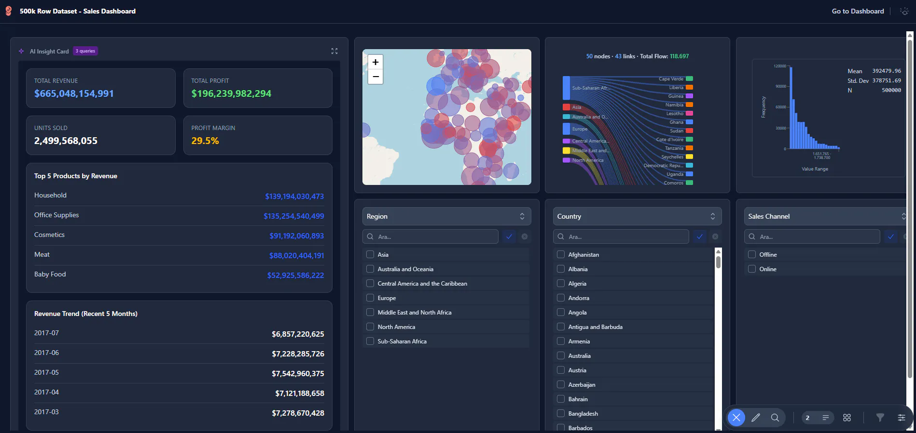Expand the AI Insight Card to fullscreen
Screen dimensions: 916x433
coord(334,51)
